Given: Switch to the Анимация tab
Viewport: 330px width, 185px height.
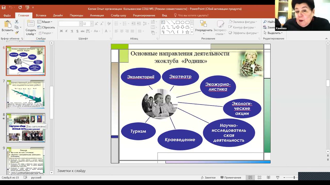Looking at the screenshot, I should [97, 15].
